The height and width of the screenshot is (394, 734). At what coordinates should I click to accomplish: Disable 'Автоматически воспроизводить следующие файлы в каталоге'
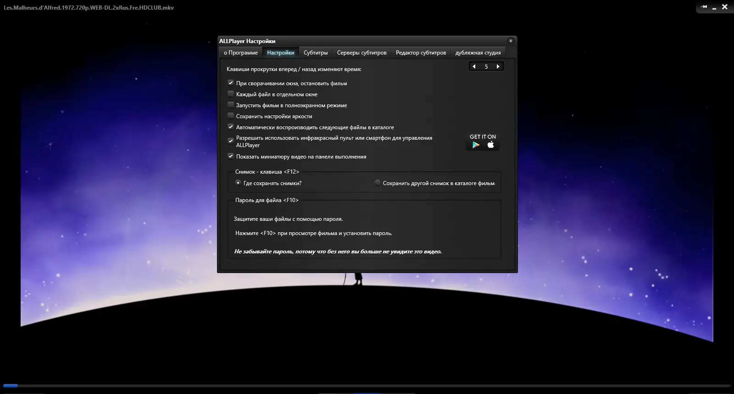coord(231,127)
